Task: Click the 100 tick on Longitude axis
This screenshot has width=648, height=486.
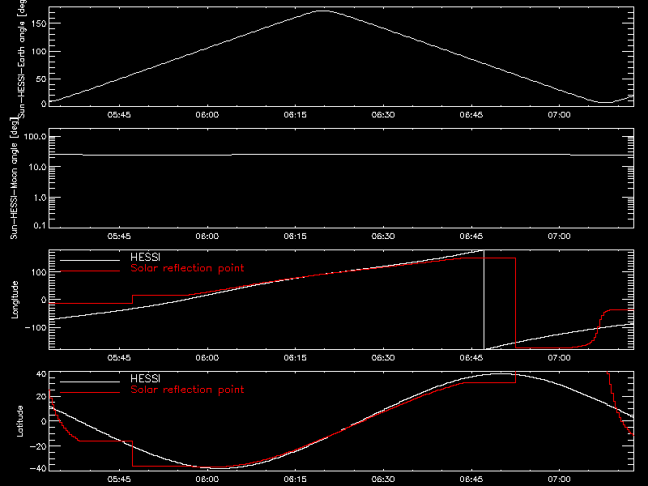Action: coord(39,272)
